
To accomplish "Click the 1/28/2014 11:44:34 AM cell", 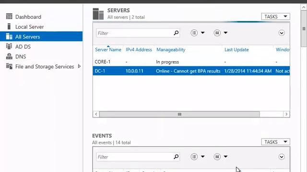I will pyautogui.click(x=248, y=71).
